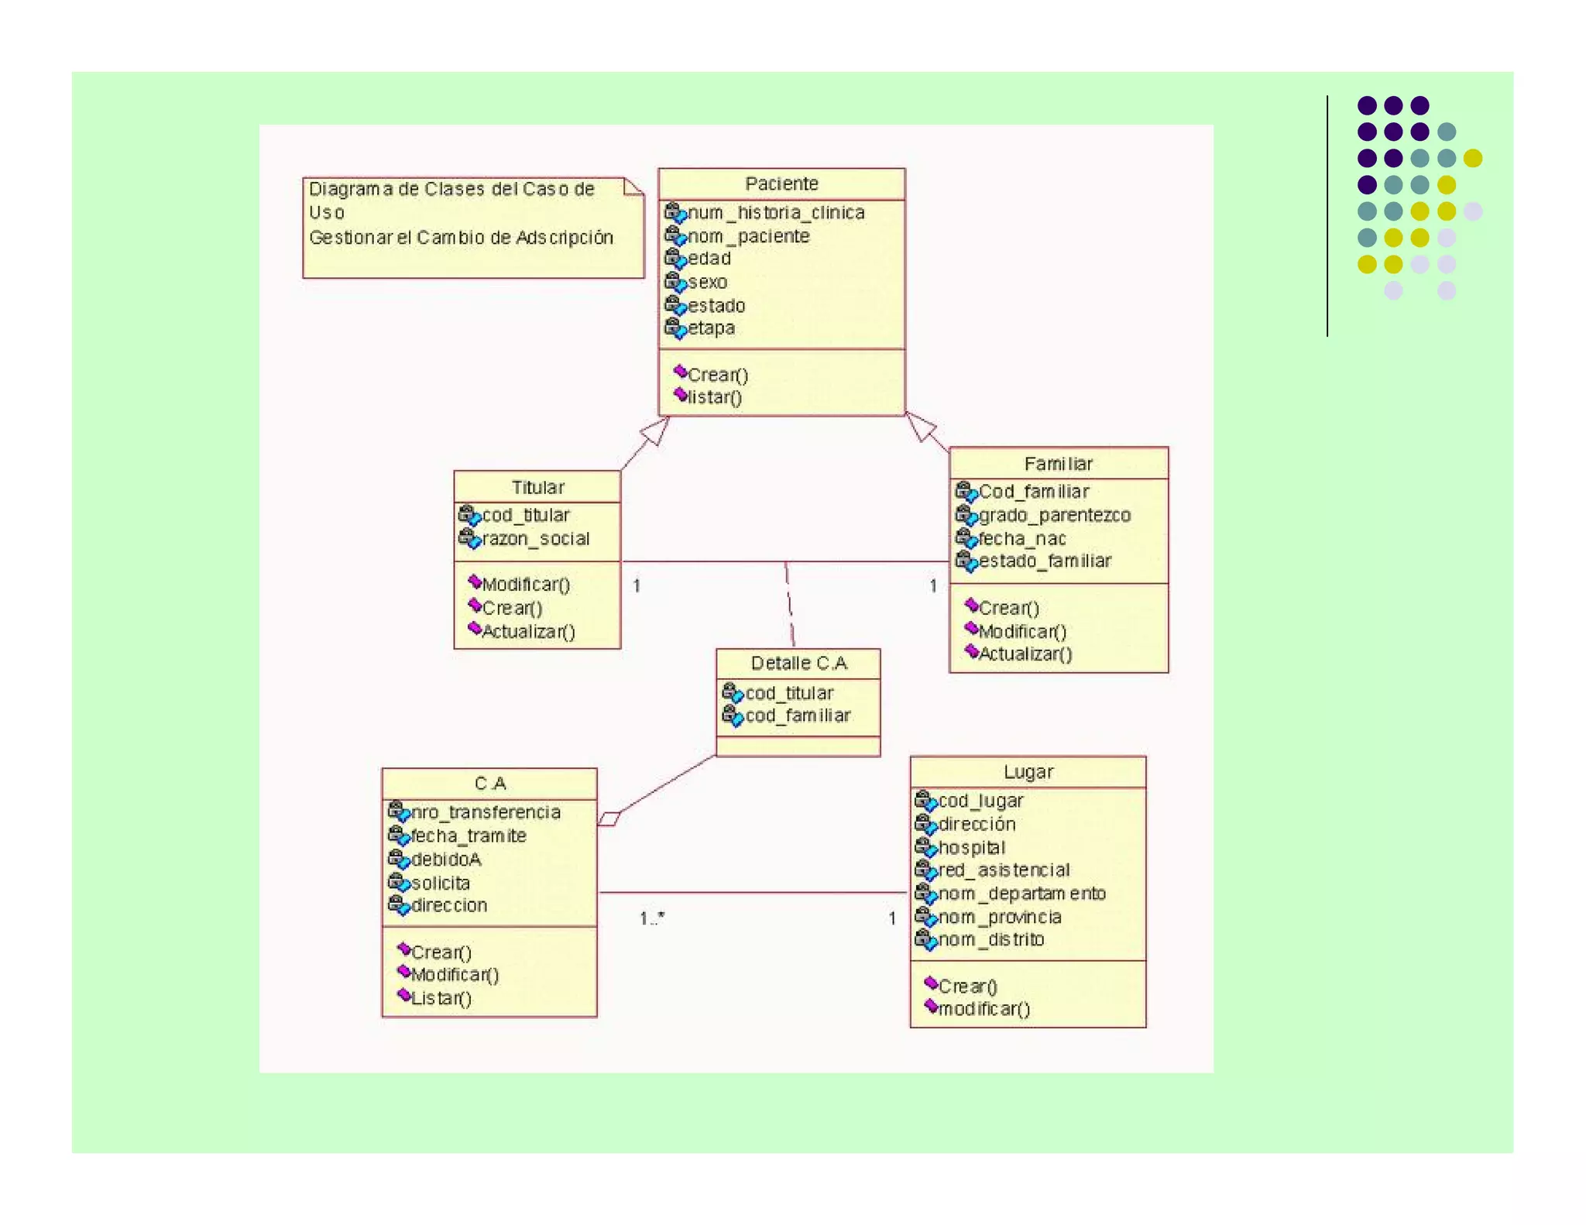Click the icon beside grado_parentezco attribute
Screen dimensions: 1586x1225
click(966, 515)
